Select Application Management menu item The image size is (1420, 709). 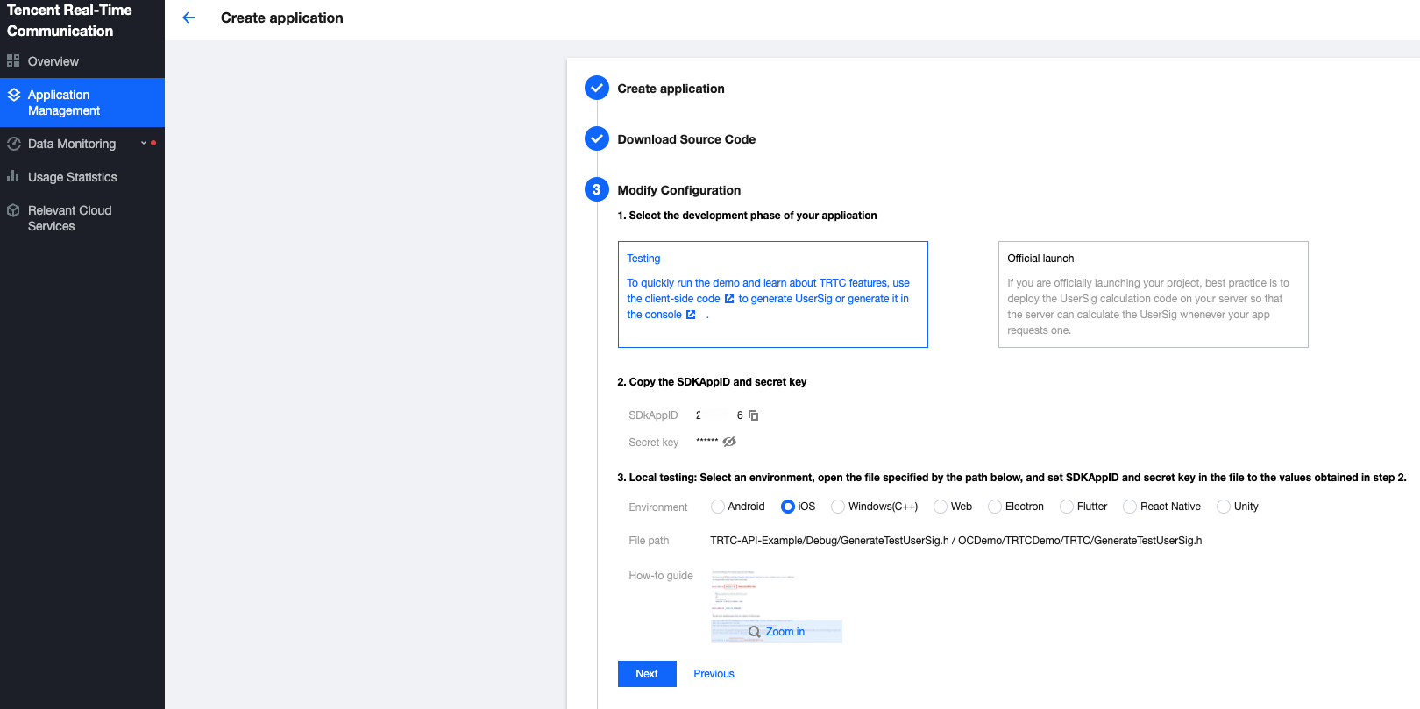tap(82, 103)
